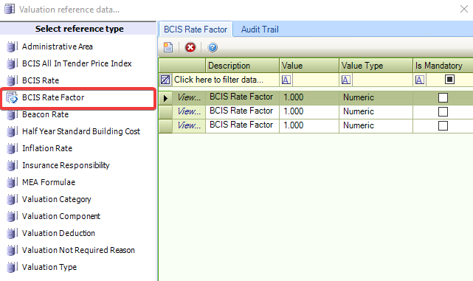Viewport: 473px width, 281px height.
Task: Click the row selector arrow on first row
Action: (165, 98)
